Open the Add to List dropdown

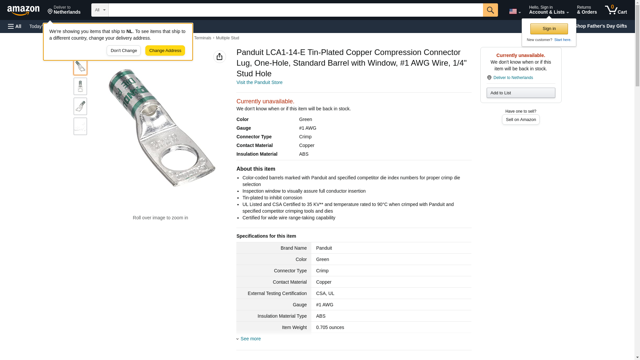(x=520, y=93)
